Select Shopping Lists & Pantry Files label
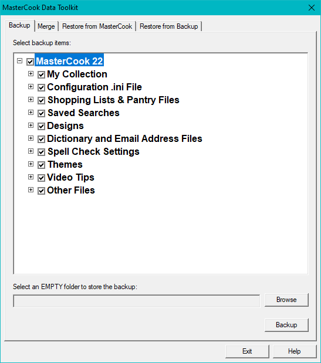The image size is (321, 363). coord(113,100)
